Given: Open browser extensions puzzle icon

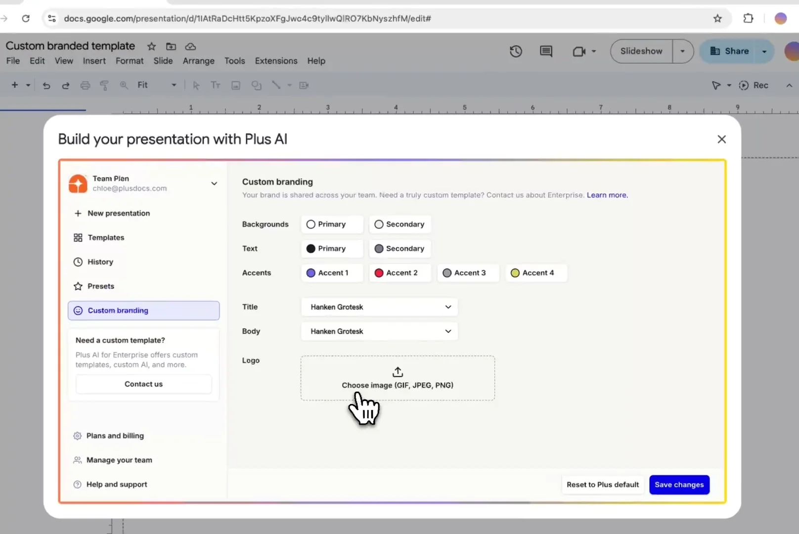Looking at the screenshot, I should tap(748, 18).
